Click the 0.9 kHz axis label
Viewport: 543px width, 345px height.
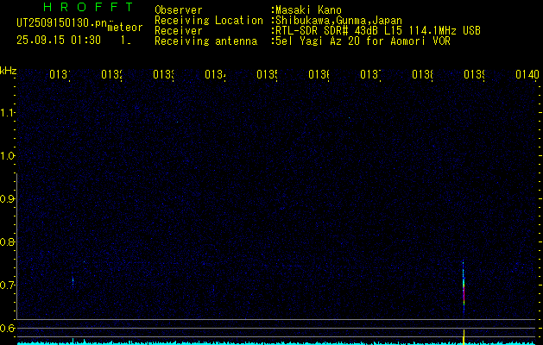point(7,199)
